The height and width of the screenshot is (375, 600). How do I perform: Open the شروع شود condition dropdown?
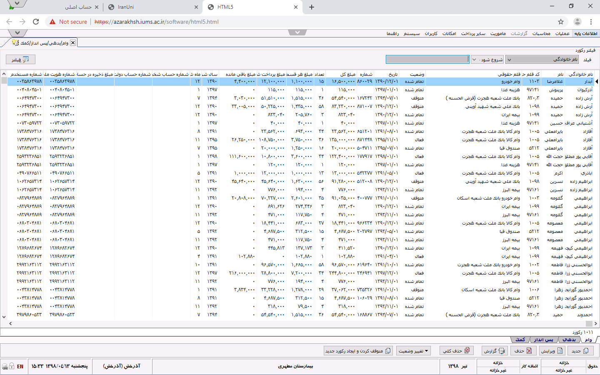[x=487, y=60]
